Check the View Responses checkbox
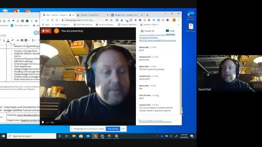This screenshot has width=262, height=147. point(11,66)
